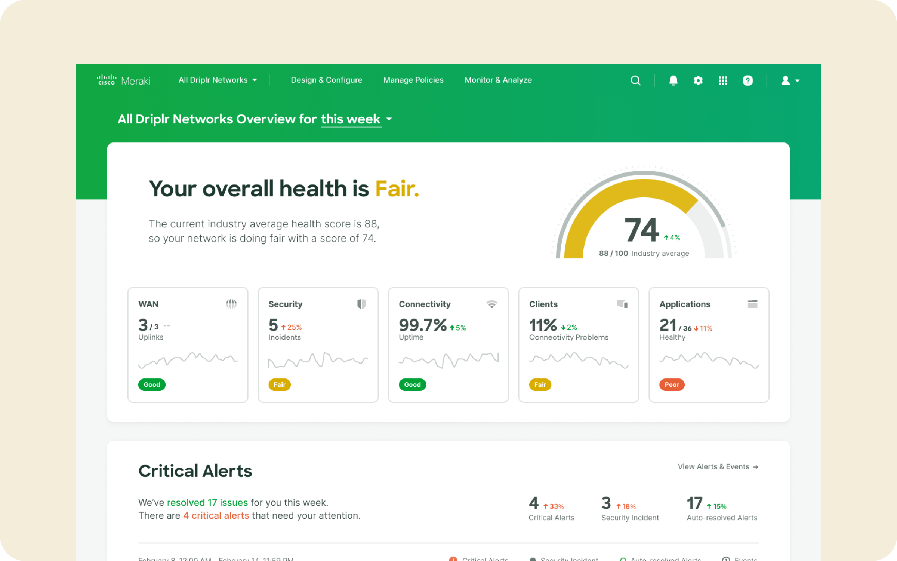This screenshot has height=561, width=897.
Task: Open the search icon in header
Action: click(635, 80)
